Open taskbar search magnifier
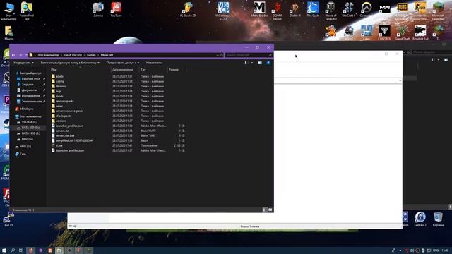452x254 pixels. coord(13,250)
